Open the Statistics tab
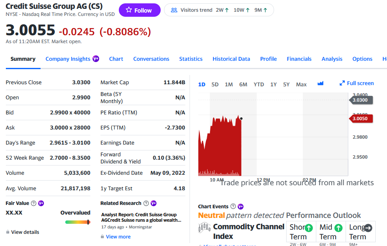 click(x=191, y=59)
